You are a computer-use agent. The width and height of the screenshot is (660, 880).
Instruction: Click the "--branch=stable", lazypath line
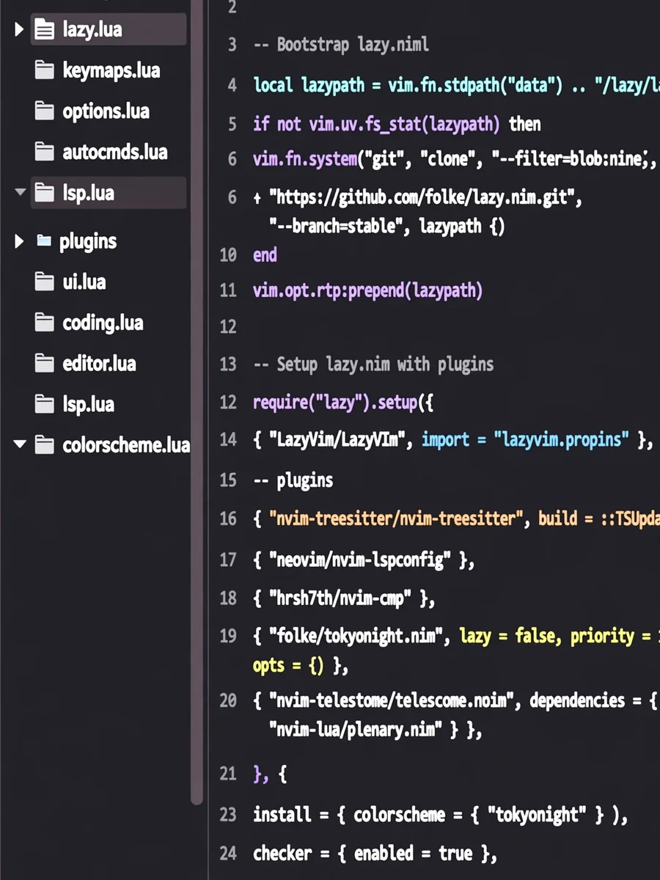point(386,227)
